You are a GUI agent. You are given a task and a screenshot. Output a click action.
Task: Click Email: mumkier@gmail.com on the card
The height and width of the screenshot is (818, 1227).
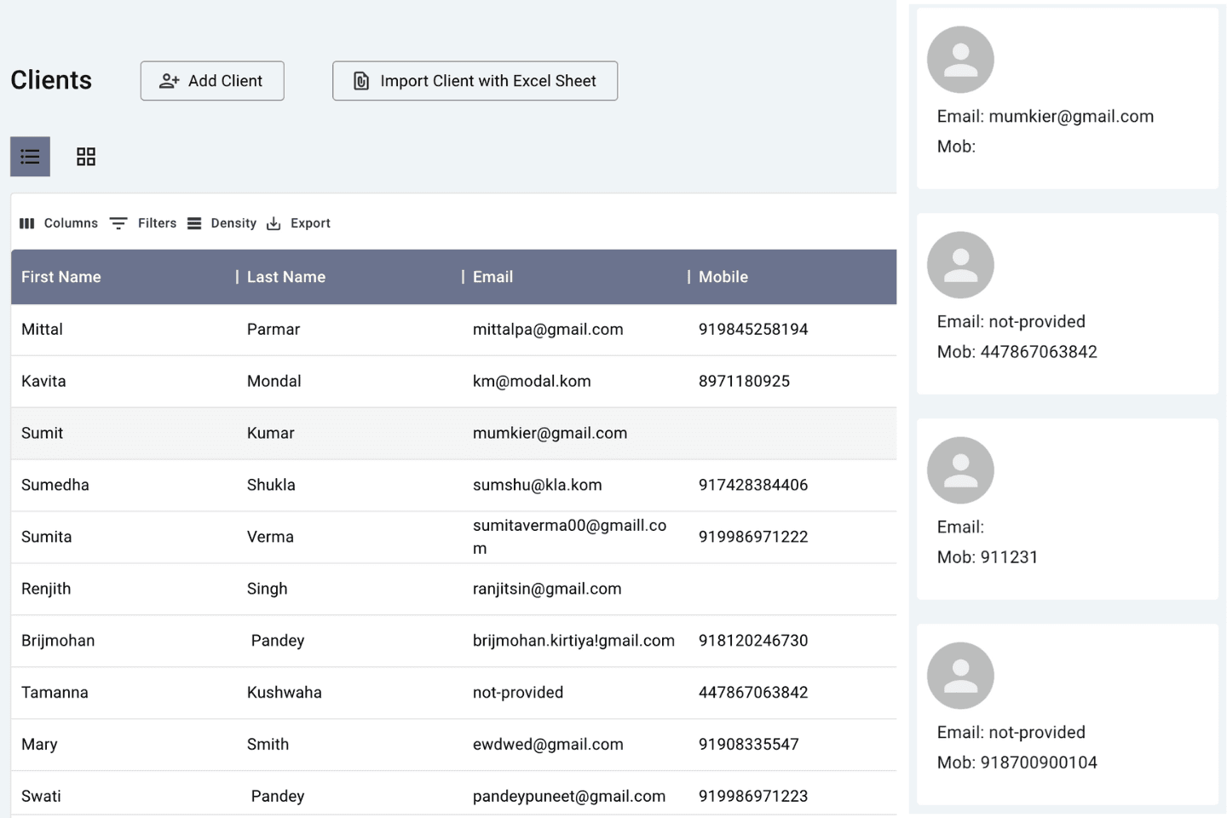click(x=1046, y=117)
